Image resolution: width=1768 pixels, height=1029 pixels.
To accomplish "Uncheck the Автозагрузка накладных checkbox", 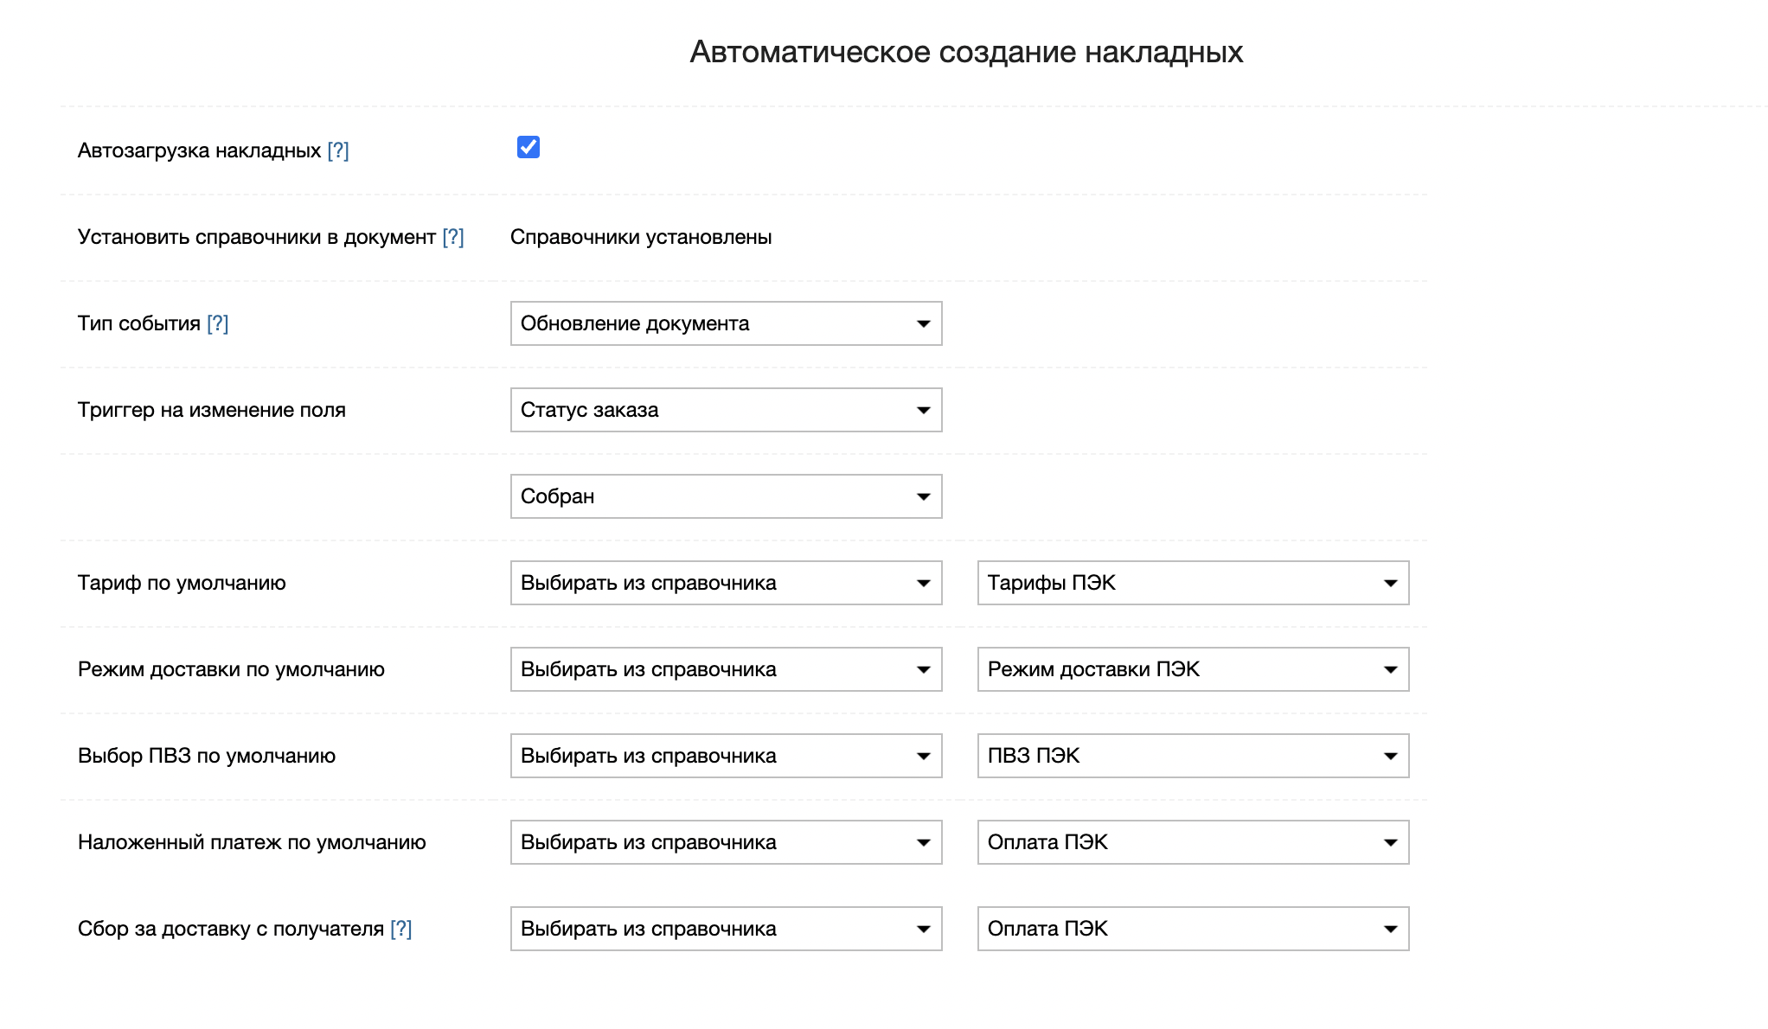I will click(x=528, y=148).
